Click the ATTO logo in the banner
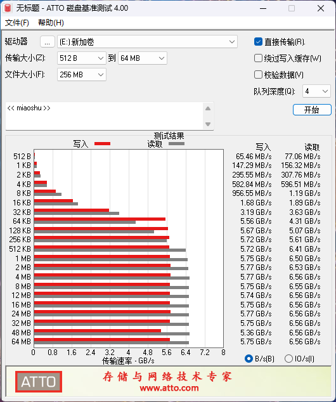 39,382
